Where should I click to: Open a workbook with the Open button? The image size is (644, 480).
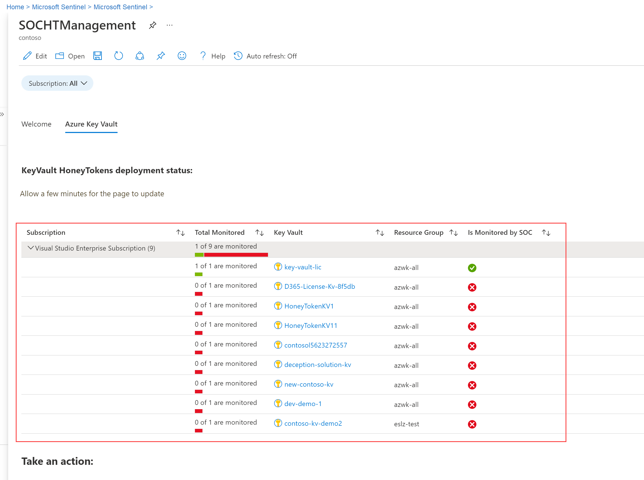point(70,56)
